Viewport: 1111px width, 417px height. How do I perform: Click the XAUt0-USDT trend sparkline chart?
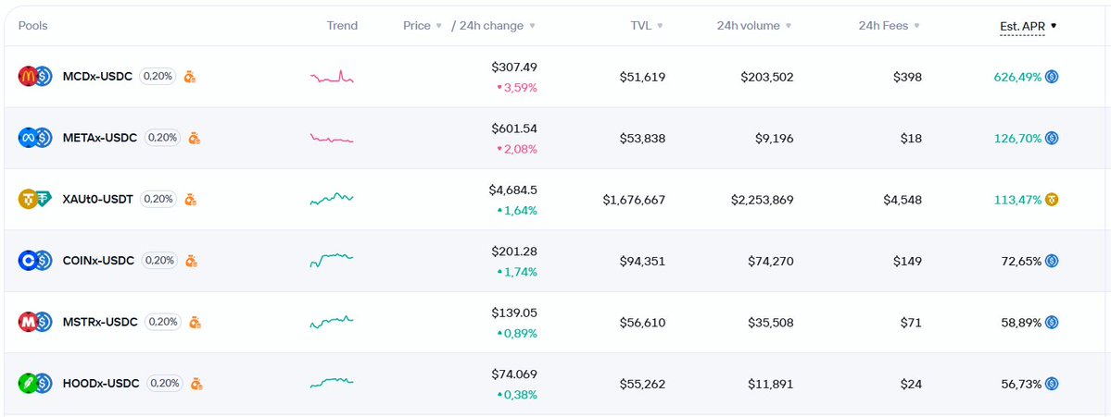[331, 199]
